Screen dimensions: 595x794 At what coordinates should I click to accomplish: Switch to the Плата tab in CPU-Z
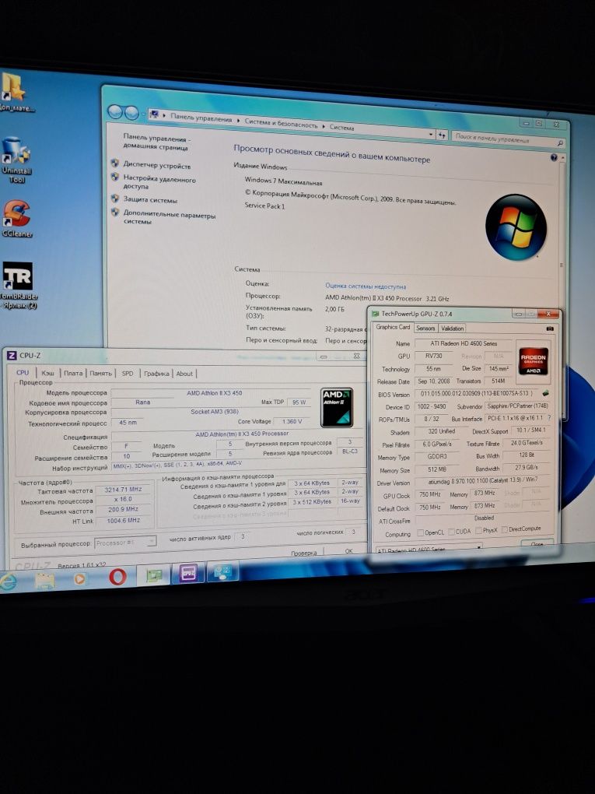coord(73,373)
